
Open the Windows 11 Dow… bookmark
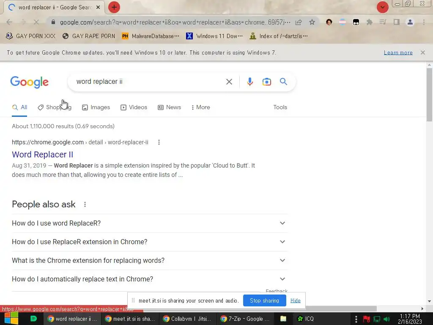[214, 36]
